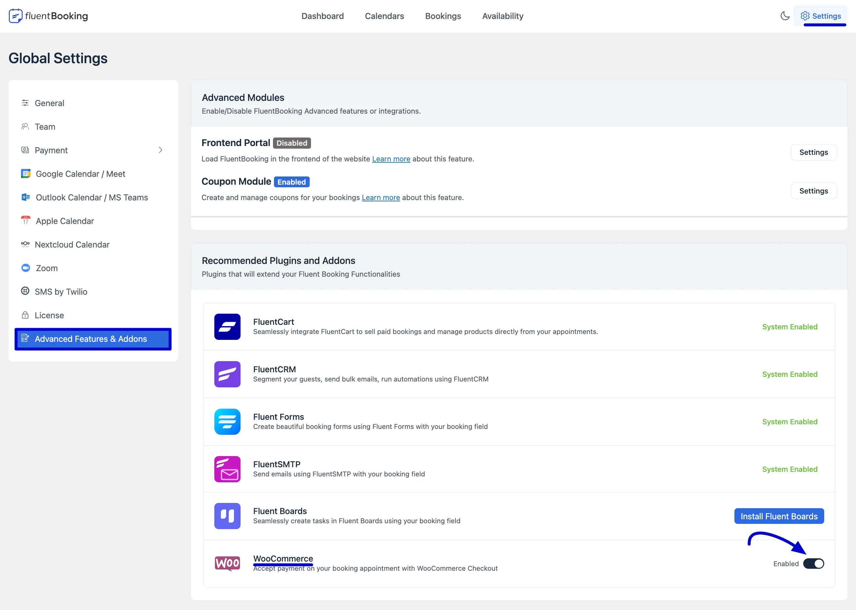Open Zoom integration settings
The width and height of the screenshot is (856, 610).
[93, 268]
